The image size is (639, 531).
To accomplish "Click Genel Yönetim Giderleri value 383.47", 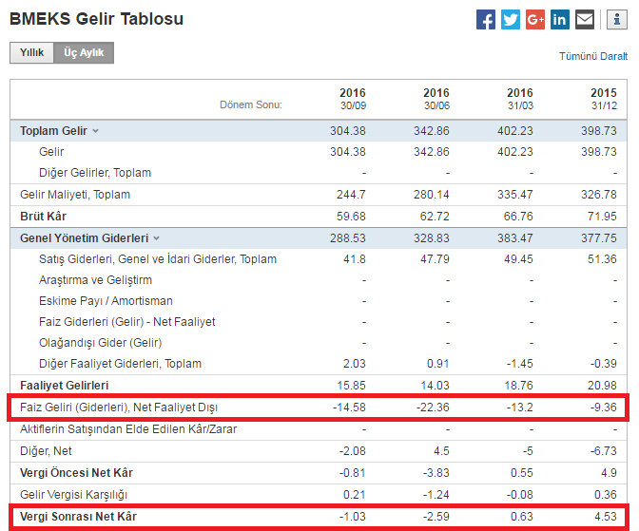I will coord(515,237).
